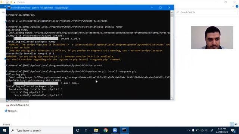Select Monash Shared (S:) drive
The image size is (239, 134).
(x=18, y=105)
